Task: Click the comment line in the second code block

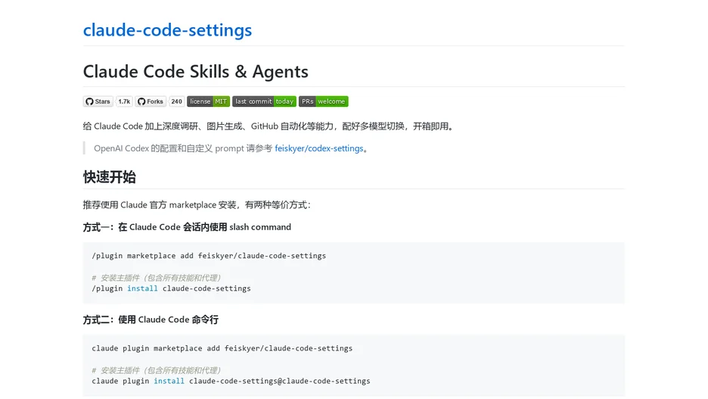Action: pos(157,370)
